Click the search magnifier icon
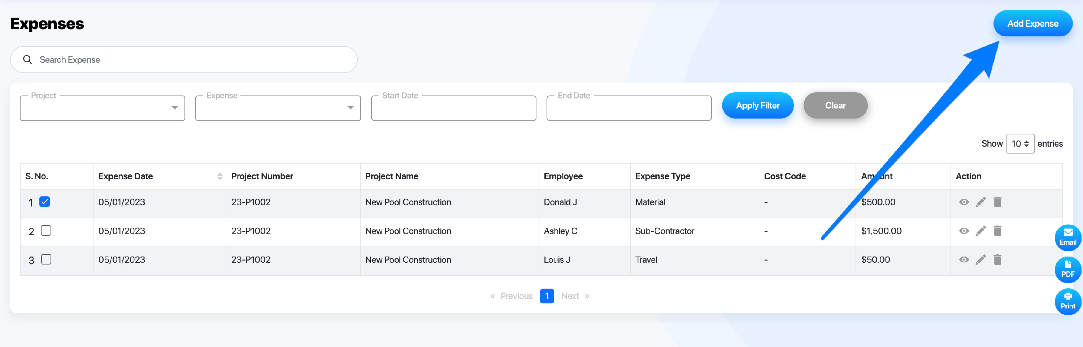The image size is (1083, 347). click(27, 59)
